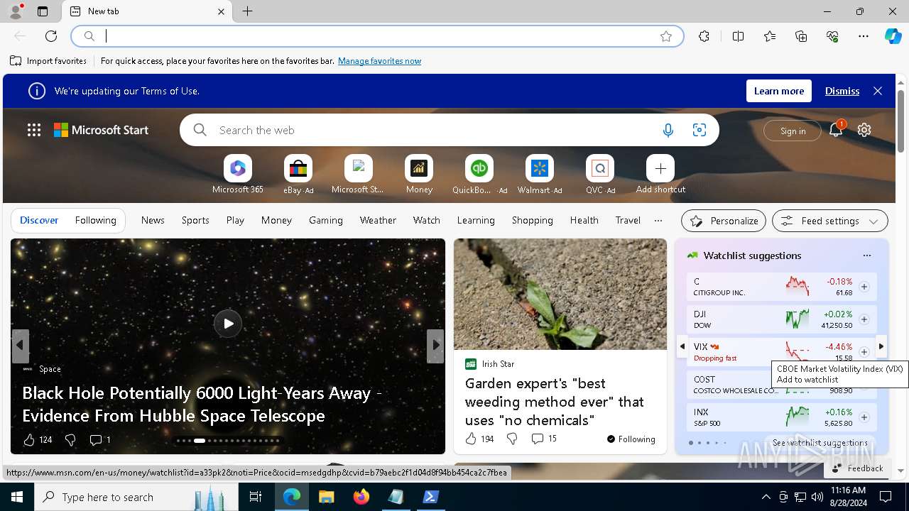The width and height of the screenshot is (909, 511).
Task: Add Citigroup to watchlist plus button
Action: (864, 287)
